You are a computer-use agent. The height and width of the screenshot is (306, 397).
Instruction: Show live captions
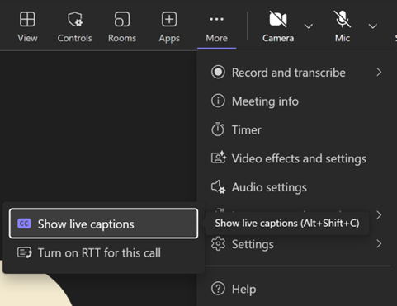click(103, 224)
